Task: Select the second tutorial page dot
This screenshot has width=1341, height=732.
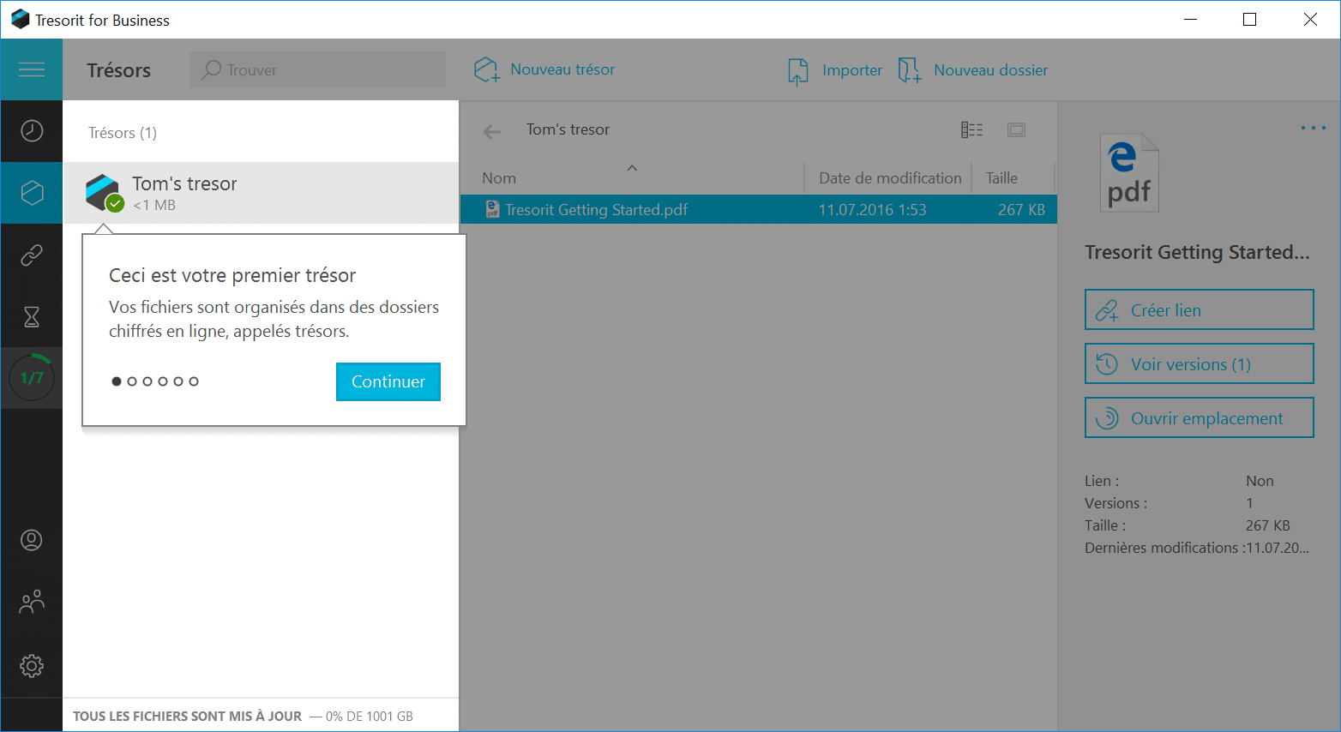Action: pos(132,381)
